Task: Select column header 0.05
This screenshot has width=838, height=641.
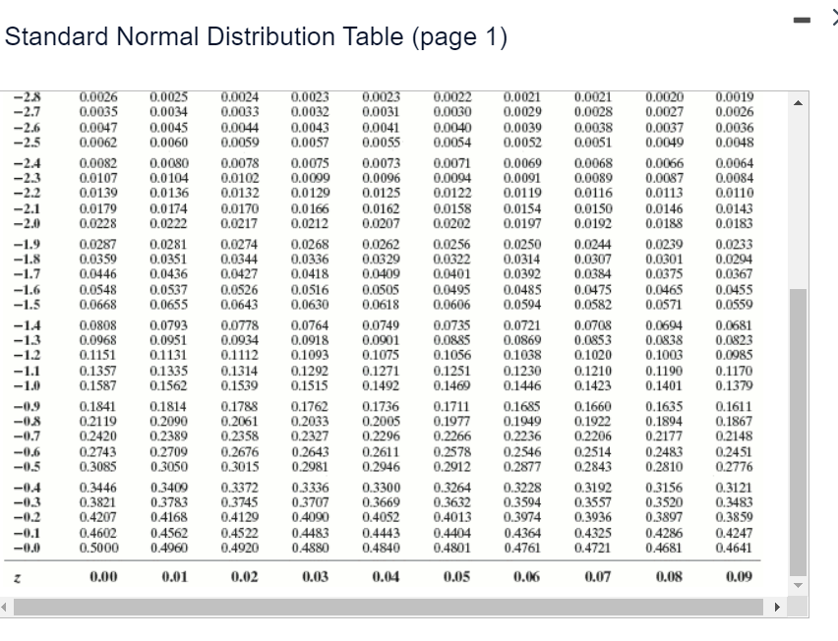Action: coord(456,577)
